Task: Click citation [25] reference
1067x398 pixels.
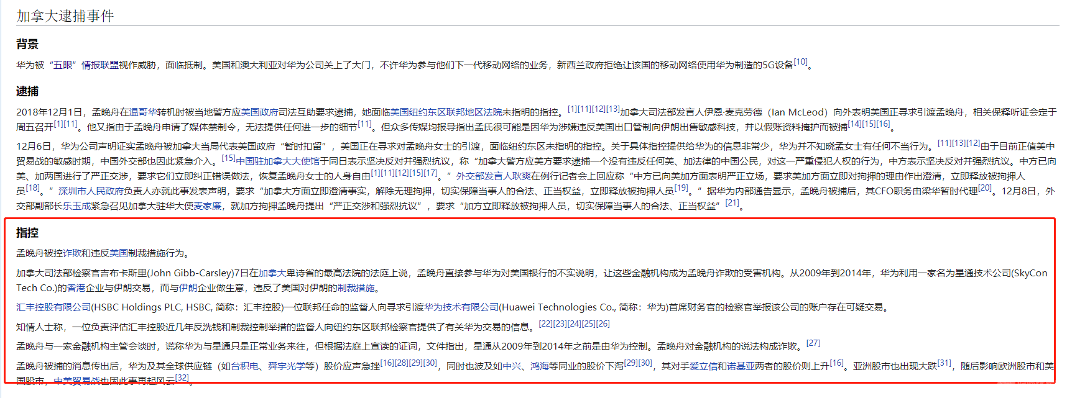Action: [589, 323]
